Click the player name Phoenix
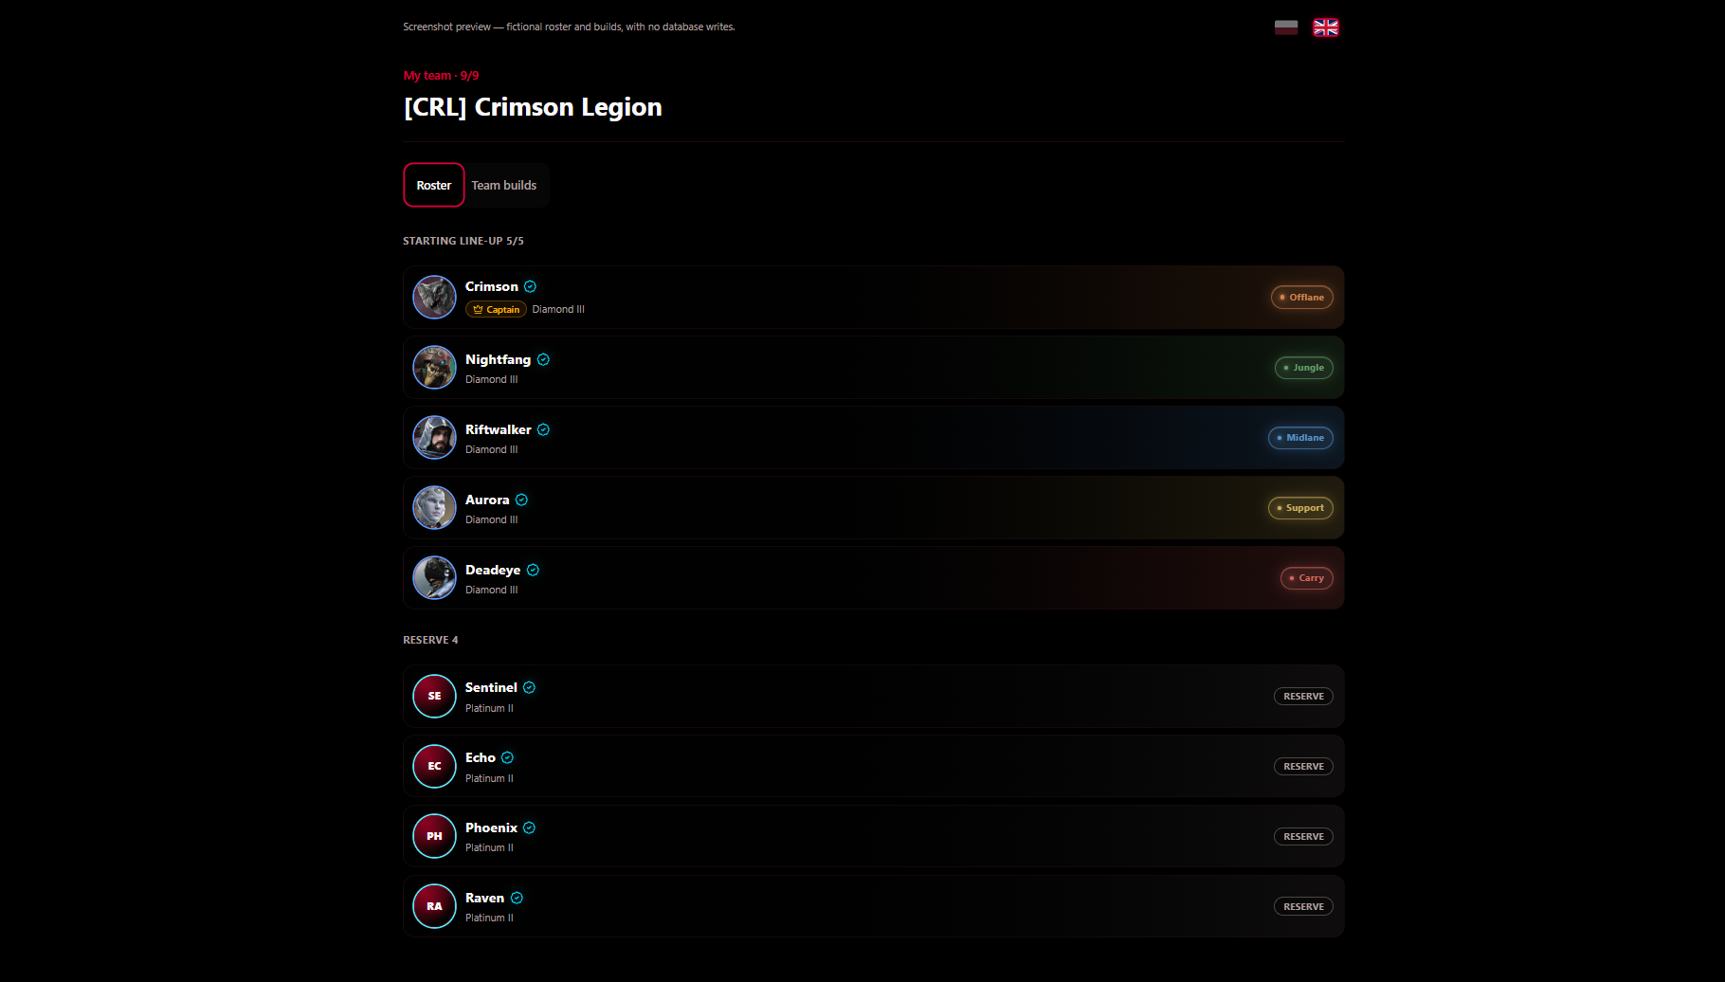Viewport: 1725px width, 982px height. click(491, 827)
